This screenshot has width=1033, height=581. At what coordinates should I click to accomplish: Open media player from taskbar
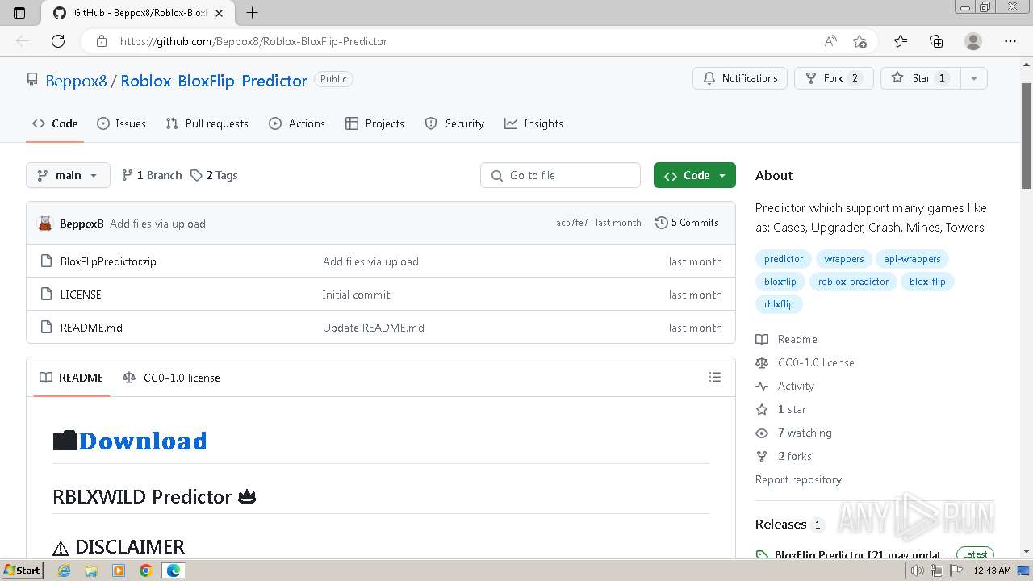click(x=119, y=571)
